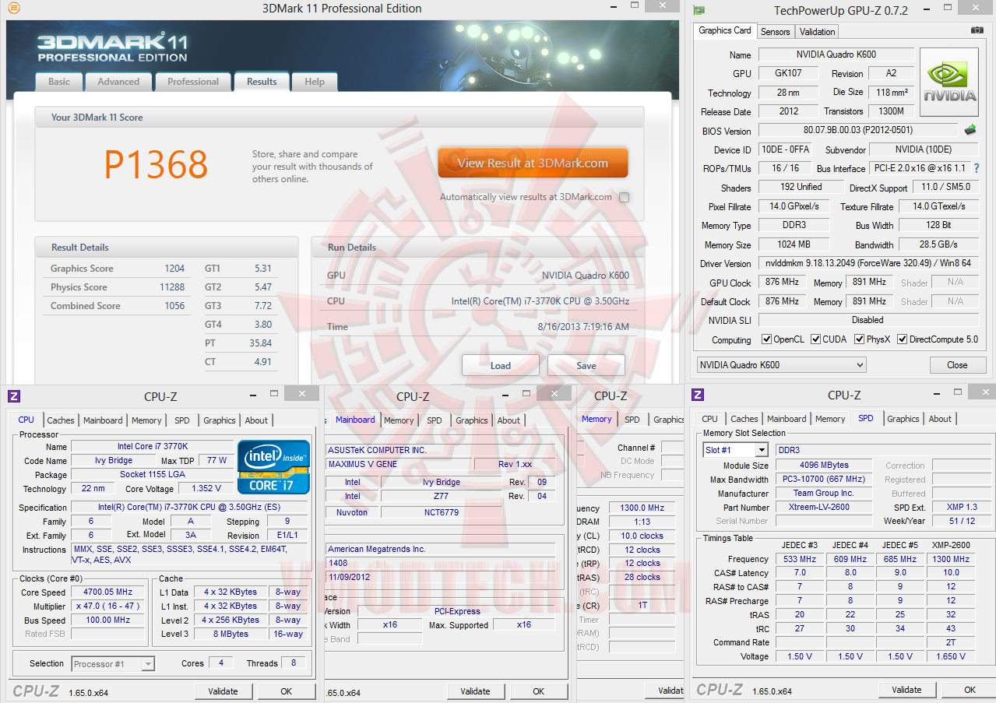Click the XMP-2600 voltage 1.650 V cell
This screenshot has height=703, width=996.
click(950, 656)
